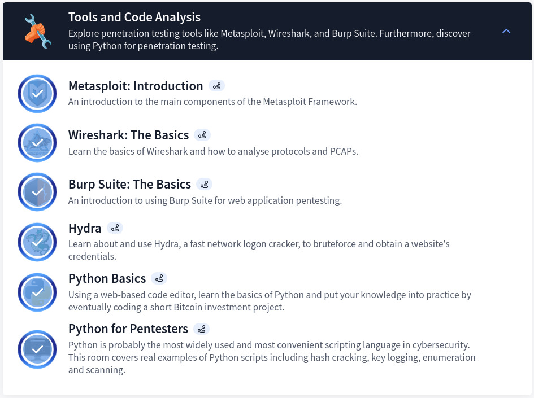Click the share icon next to Hydra
Viewport: 534px width, 398px height.
(115, 228)
